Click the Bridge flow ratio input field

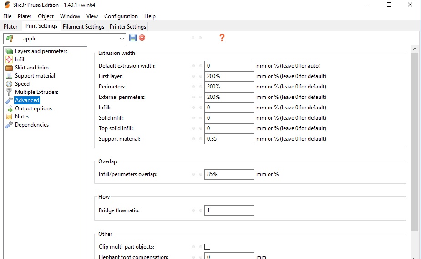[229, 211]
